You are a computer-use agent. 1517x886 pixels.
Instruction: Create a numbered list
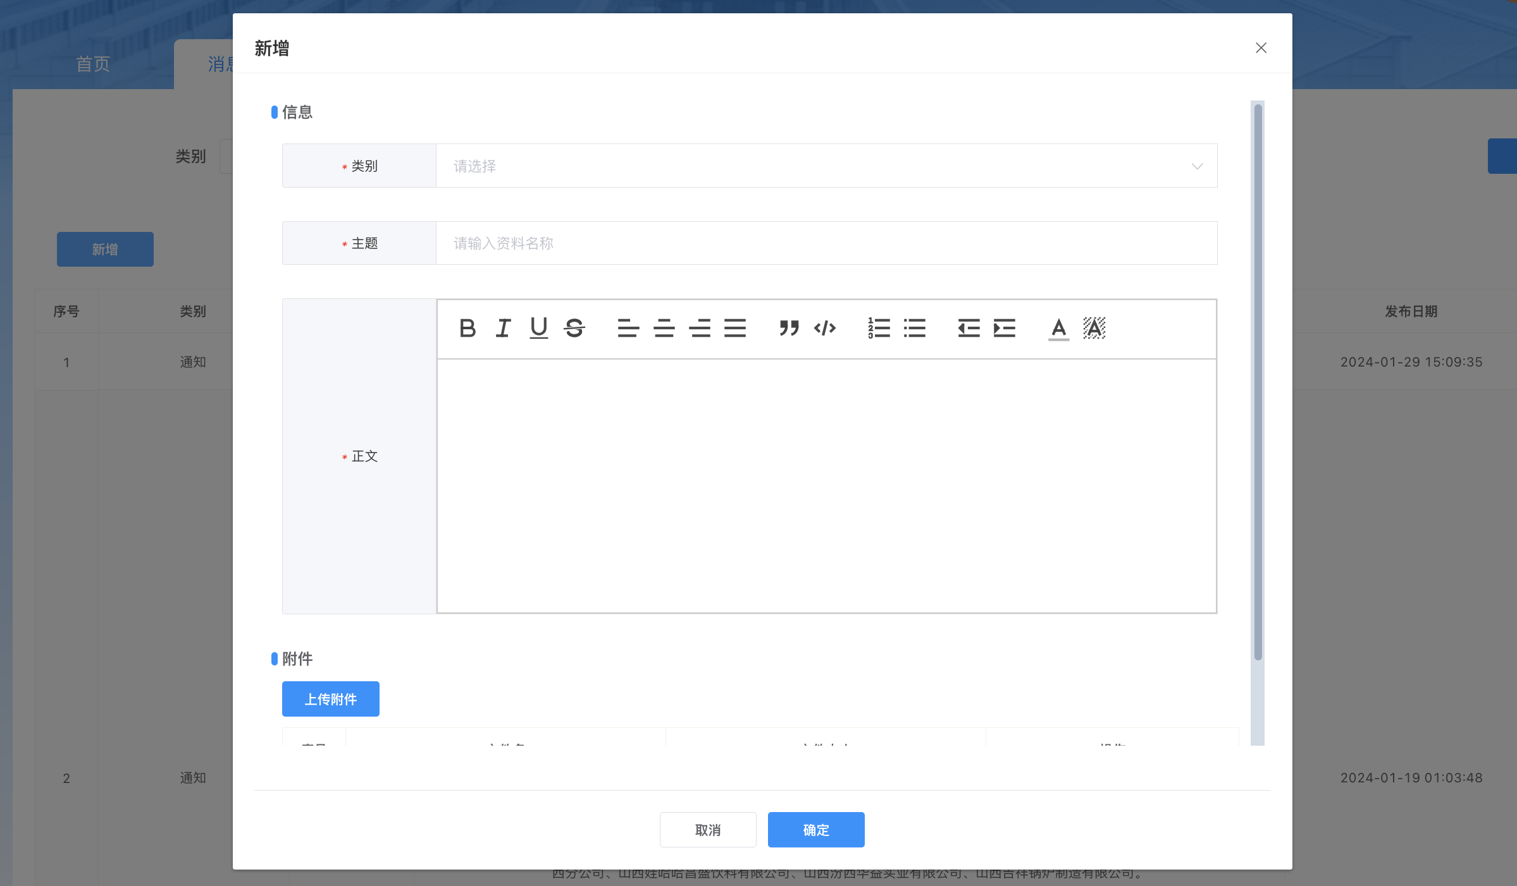pyautogui.click(x=879, y=328)
